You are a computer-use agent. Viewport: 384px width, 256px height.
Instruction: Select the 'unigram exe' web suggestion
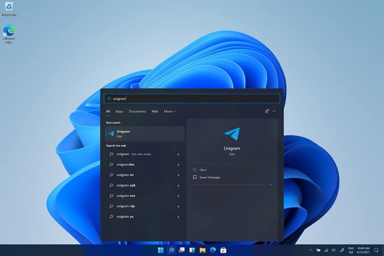145,196
